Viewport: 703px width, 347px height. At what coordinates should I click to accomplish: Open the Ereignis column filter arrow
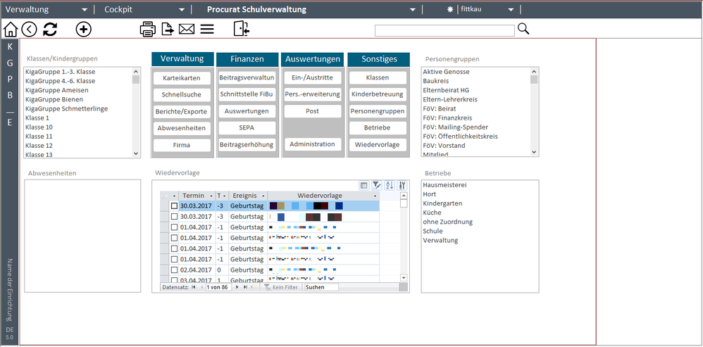(263, 196)
